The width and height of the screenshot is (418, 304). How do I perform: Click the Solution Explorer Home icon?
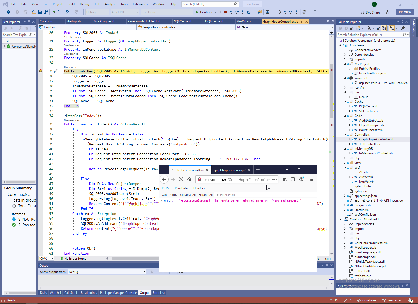tap(352, 28)
